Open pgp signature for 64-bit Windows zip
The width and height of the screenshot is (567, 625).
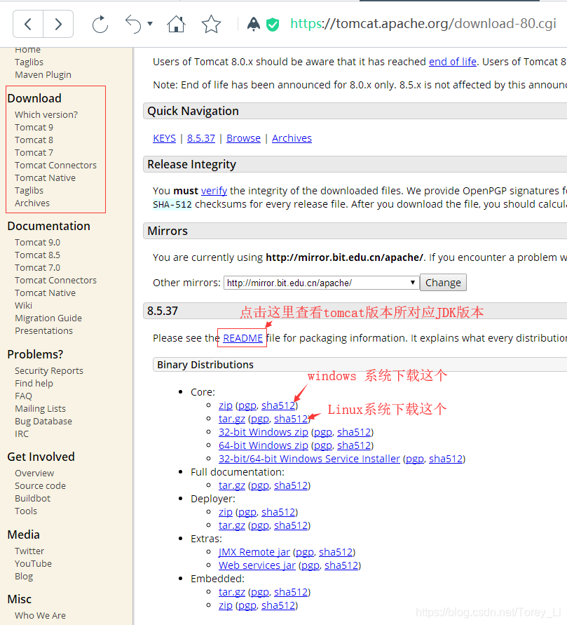click(323, 445)
